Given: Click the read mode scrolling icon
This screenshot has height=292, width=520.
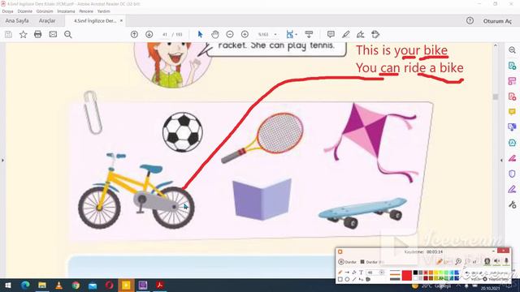Looking at the screenshot, I should click(x=309, y=34).
